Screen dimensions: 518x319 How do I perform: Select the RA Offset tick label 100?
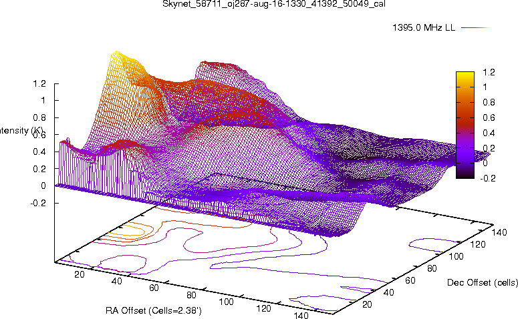point(227,302)
